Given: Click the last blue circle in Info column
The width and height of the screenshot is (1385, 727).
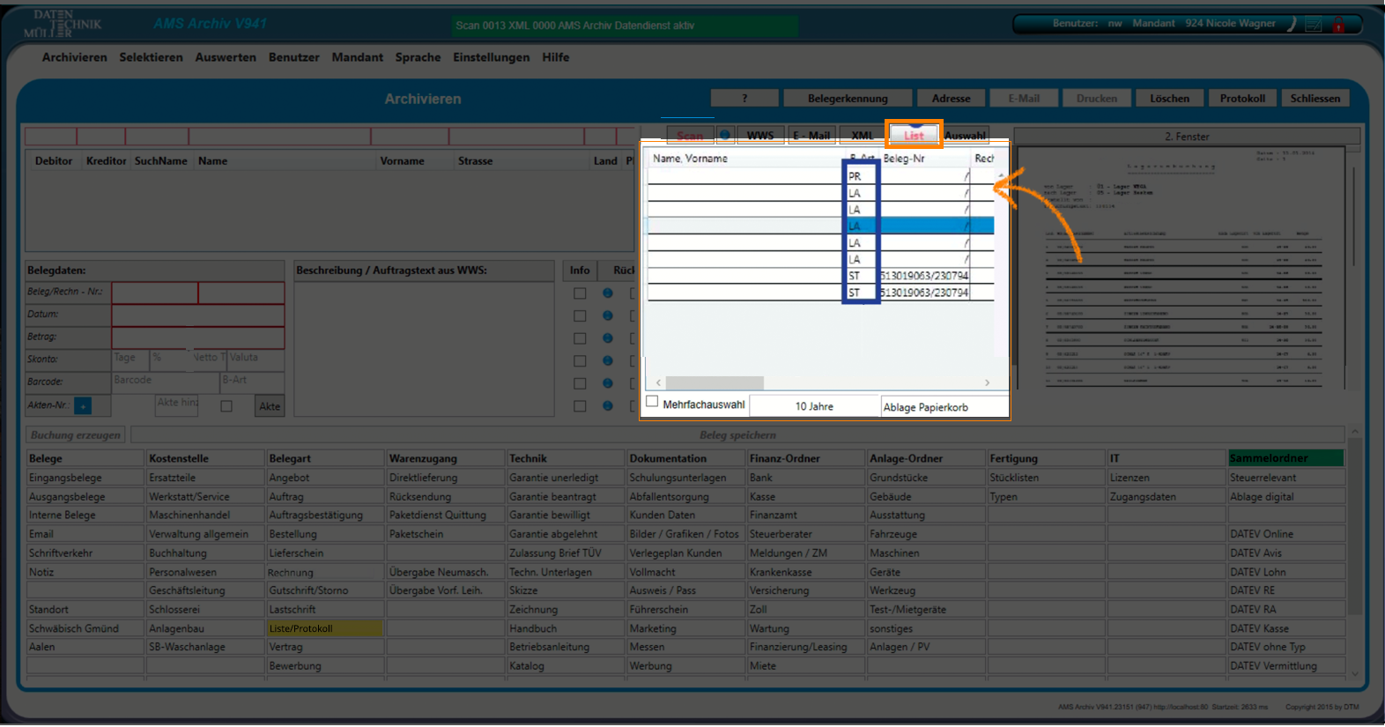Looking at the screenshot, I should (607, 406).
